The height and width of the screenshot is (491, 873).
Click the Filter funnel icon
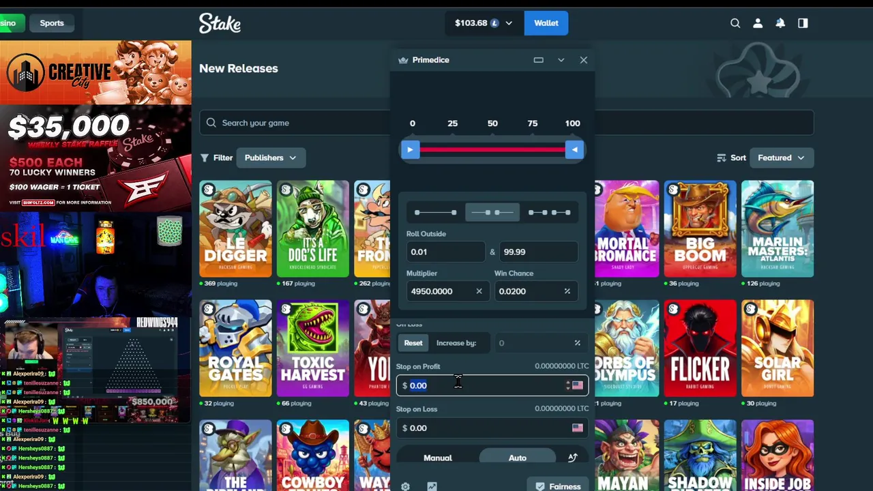(x=205, y=158)
